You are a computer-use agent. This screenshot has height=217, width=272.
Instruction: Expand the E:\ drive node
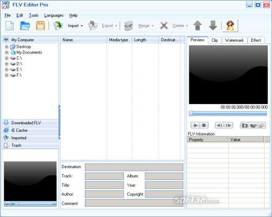tap(7, 69)
